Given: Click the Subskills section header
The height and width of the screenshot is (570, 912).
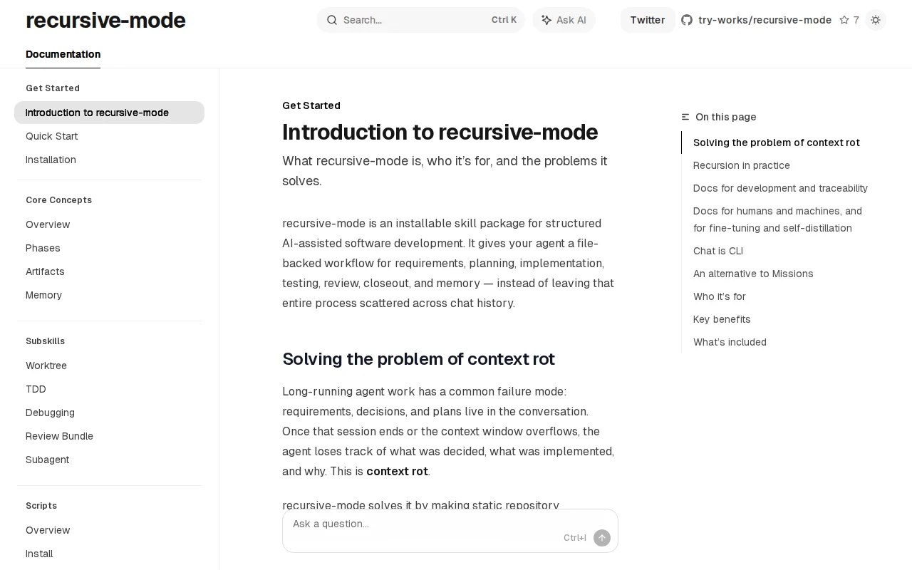Looking at the screenshot, I should (45, 341).
